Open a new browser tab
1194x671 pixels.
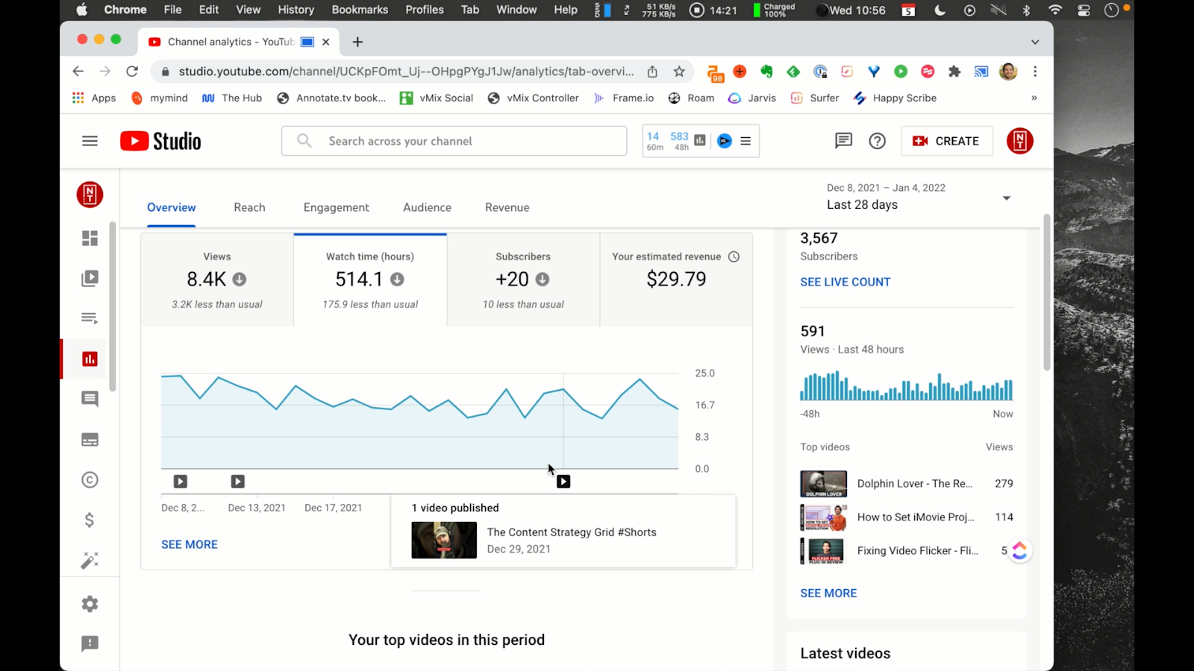point(357,42)
